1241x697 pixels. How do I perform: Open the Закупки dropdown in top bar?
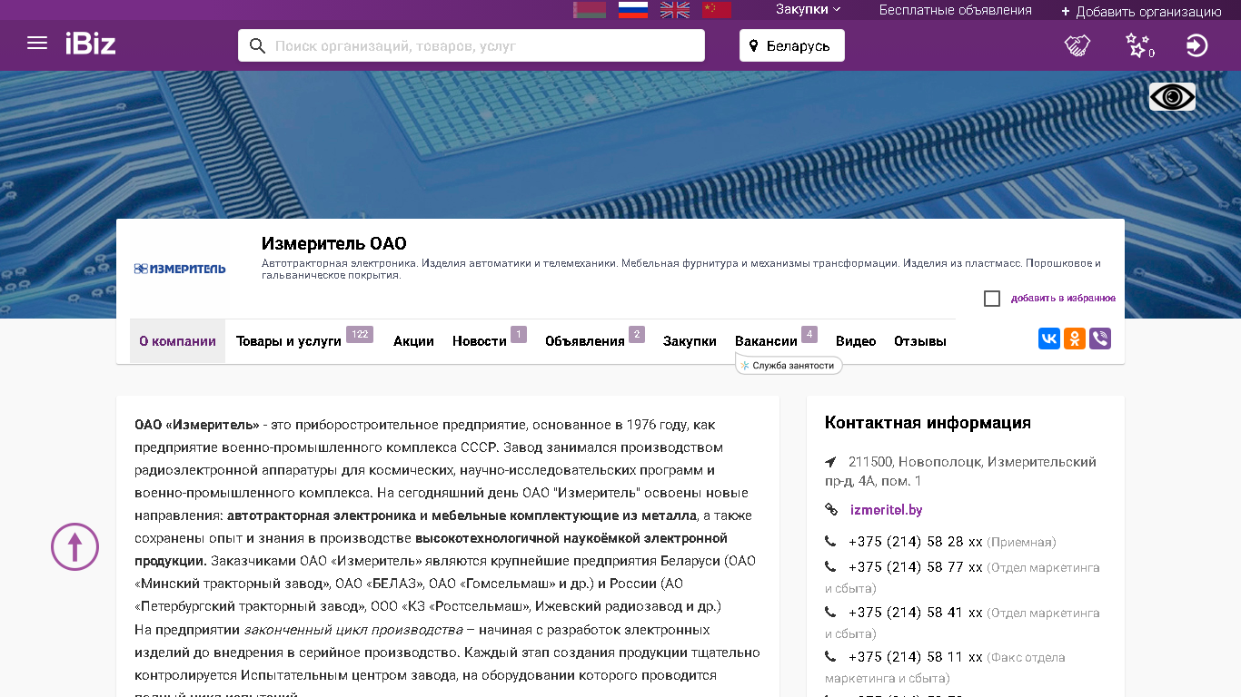point(808,9)
